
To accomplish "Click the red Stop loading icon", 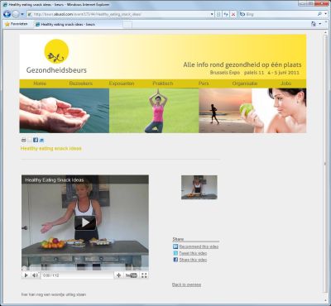I will [233, 14].
